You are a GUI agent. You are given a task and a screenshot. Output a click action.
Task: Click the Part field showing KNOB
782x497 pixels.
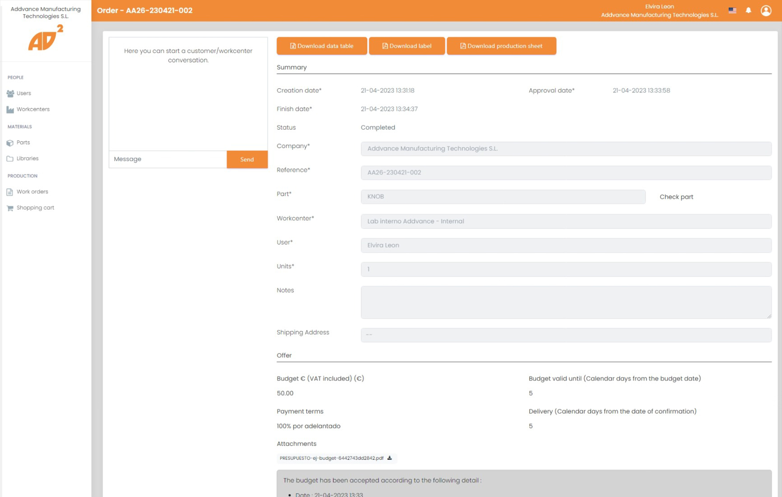(x=503, y=197)
